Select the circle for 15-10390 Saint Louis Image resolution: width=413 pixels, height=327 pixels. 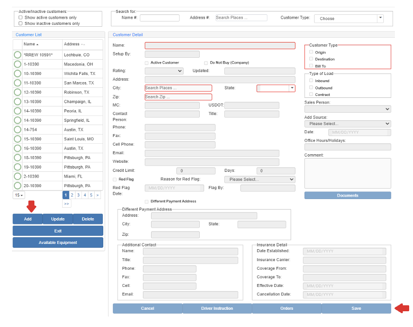[17, 139]
